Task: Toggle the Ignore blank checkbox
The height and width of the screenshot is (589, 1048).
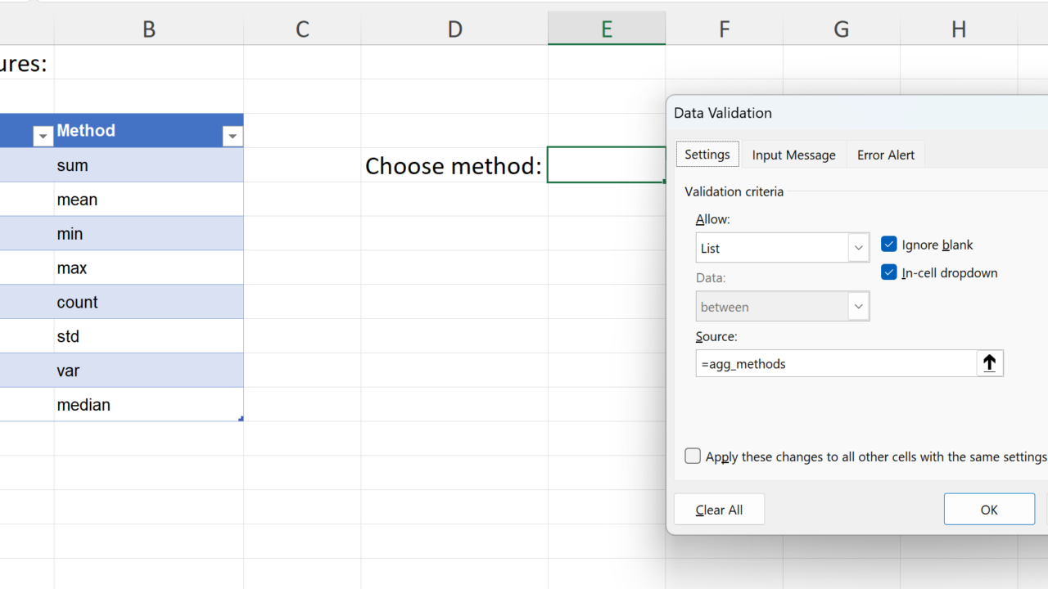Action: click(889, 245)
